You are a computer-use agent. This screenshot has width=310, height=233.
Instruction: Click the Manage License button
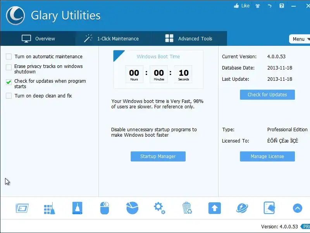click(267, 156)
